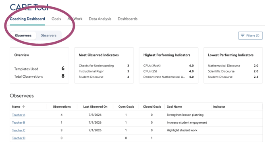Click the 7/8/2026 date cell

pos(95,115)
